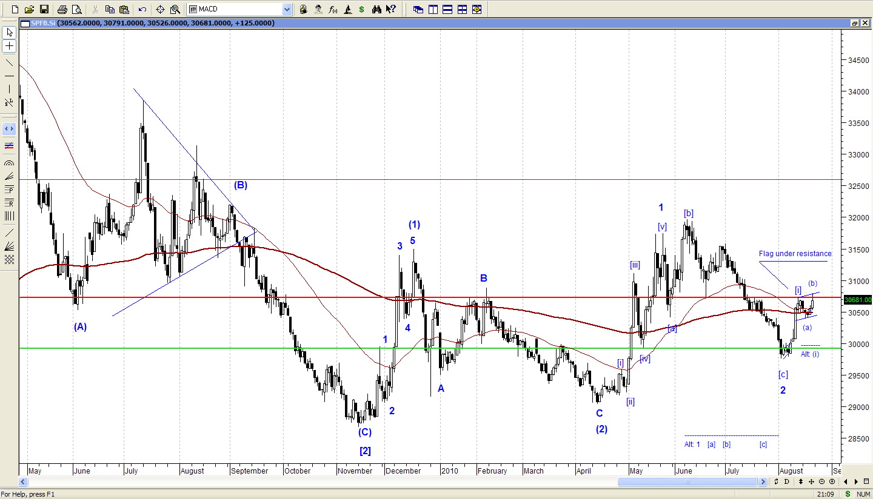Click the four-way move arrows icon
Screen dimensions: 873x499
[x=812, y=481]
